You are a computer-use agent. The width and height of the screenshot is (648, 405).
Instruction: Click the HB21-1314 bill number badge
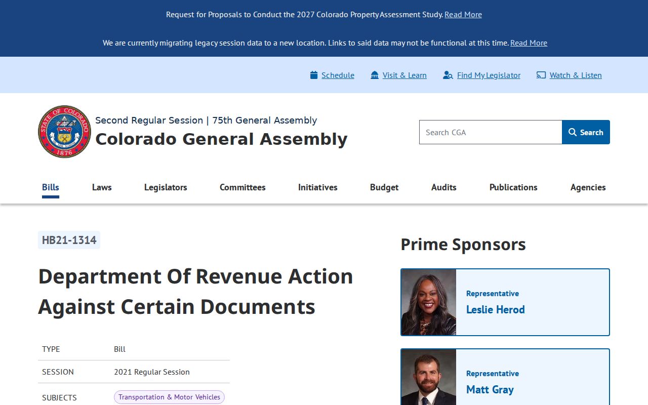[x=69, y=240]
